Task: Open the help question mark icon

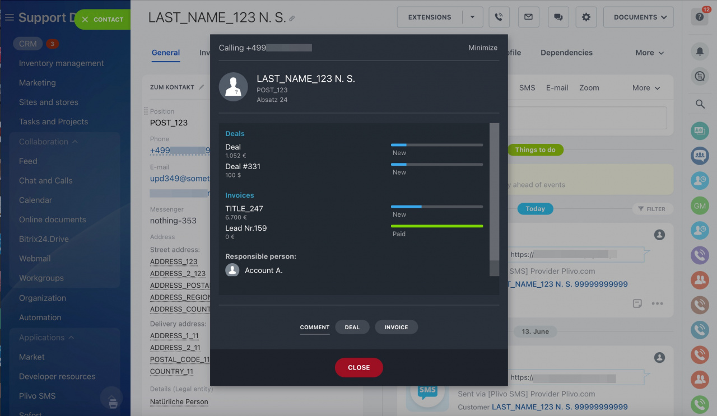Action: click(x=700, y=17)
